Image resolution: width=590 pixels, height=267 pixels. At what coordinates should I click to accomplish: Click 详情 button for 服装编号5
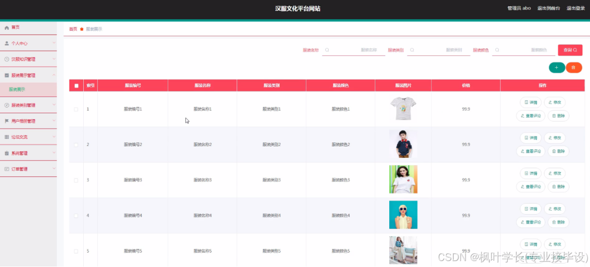tap(531, 244)
